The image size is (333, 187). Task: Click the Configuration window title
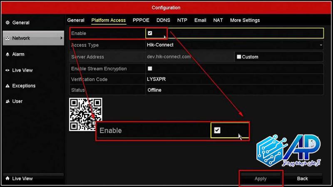[166, 7]
